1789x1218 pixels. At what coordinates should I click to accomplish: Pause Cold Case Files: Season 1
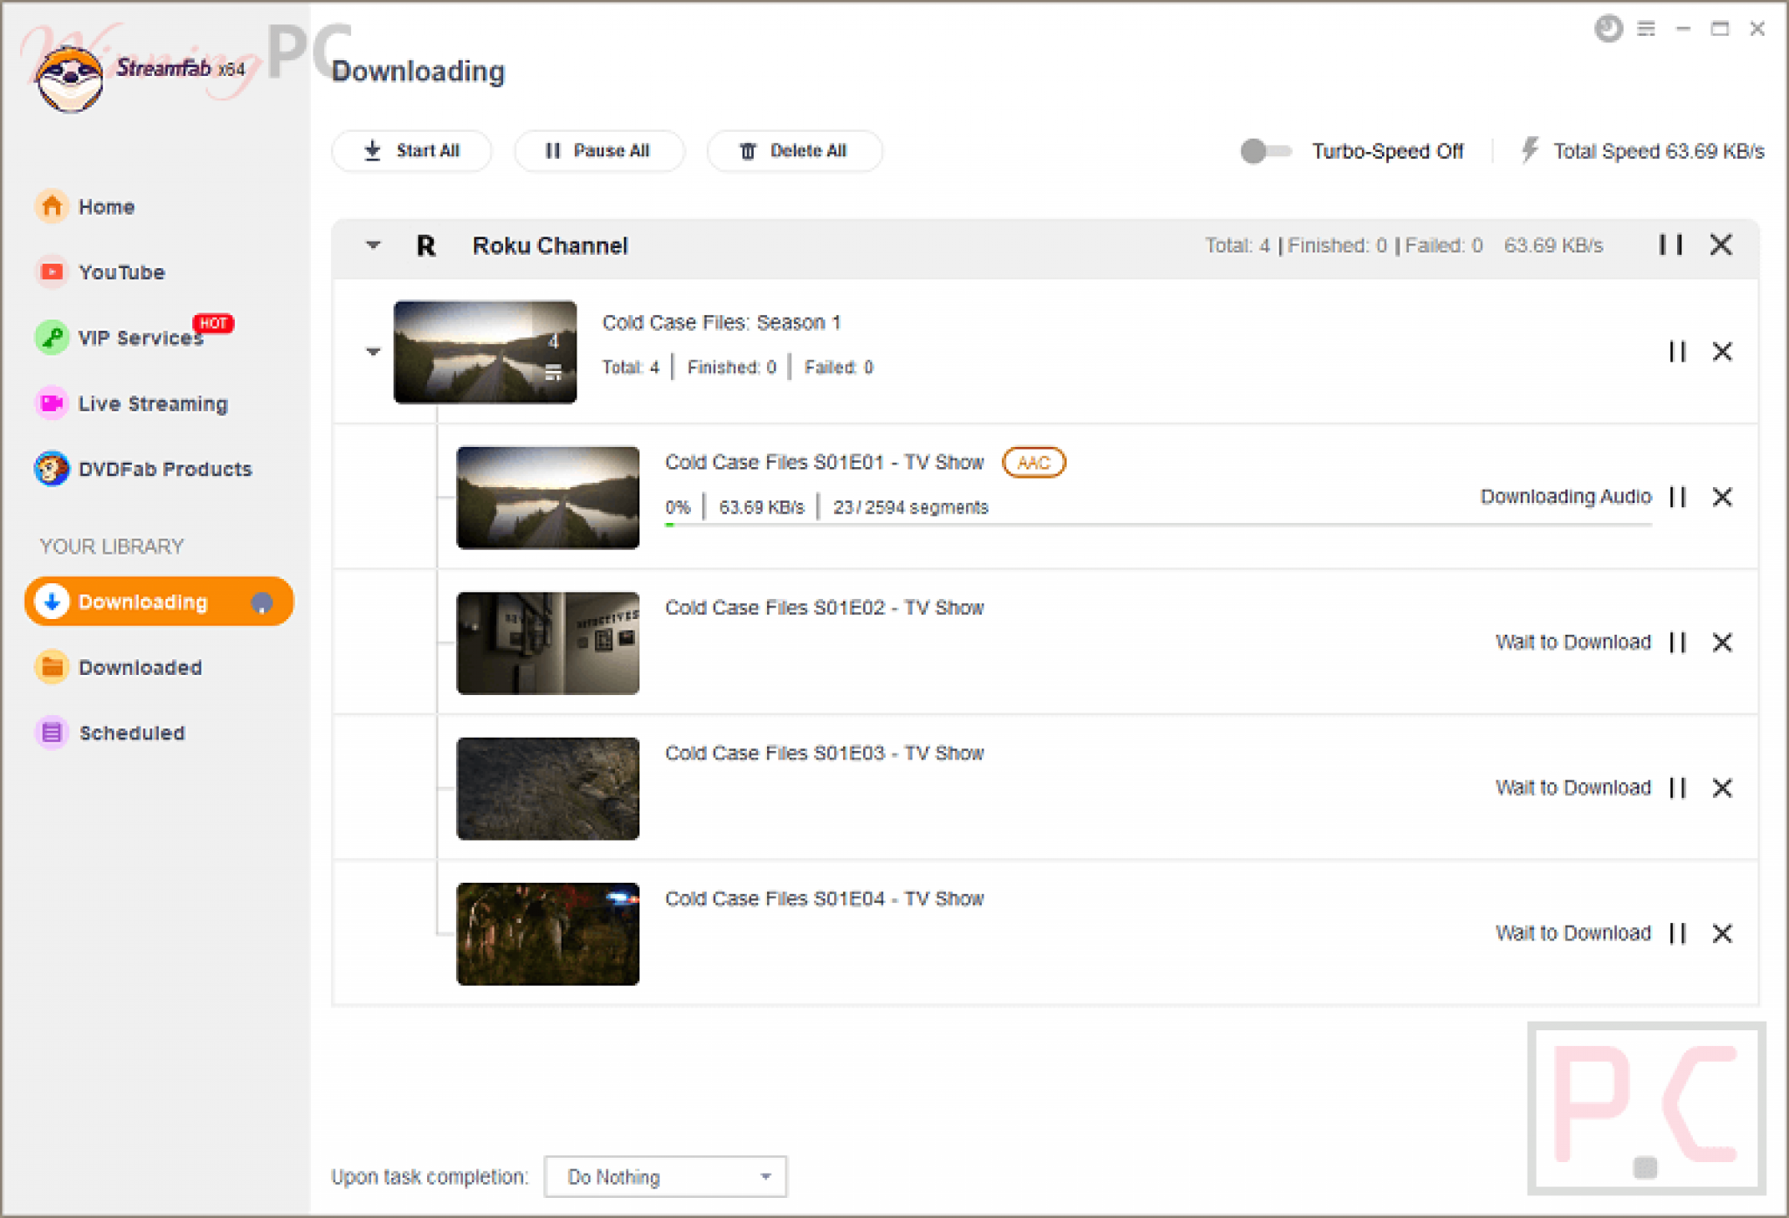click(x=1677, y=352)
